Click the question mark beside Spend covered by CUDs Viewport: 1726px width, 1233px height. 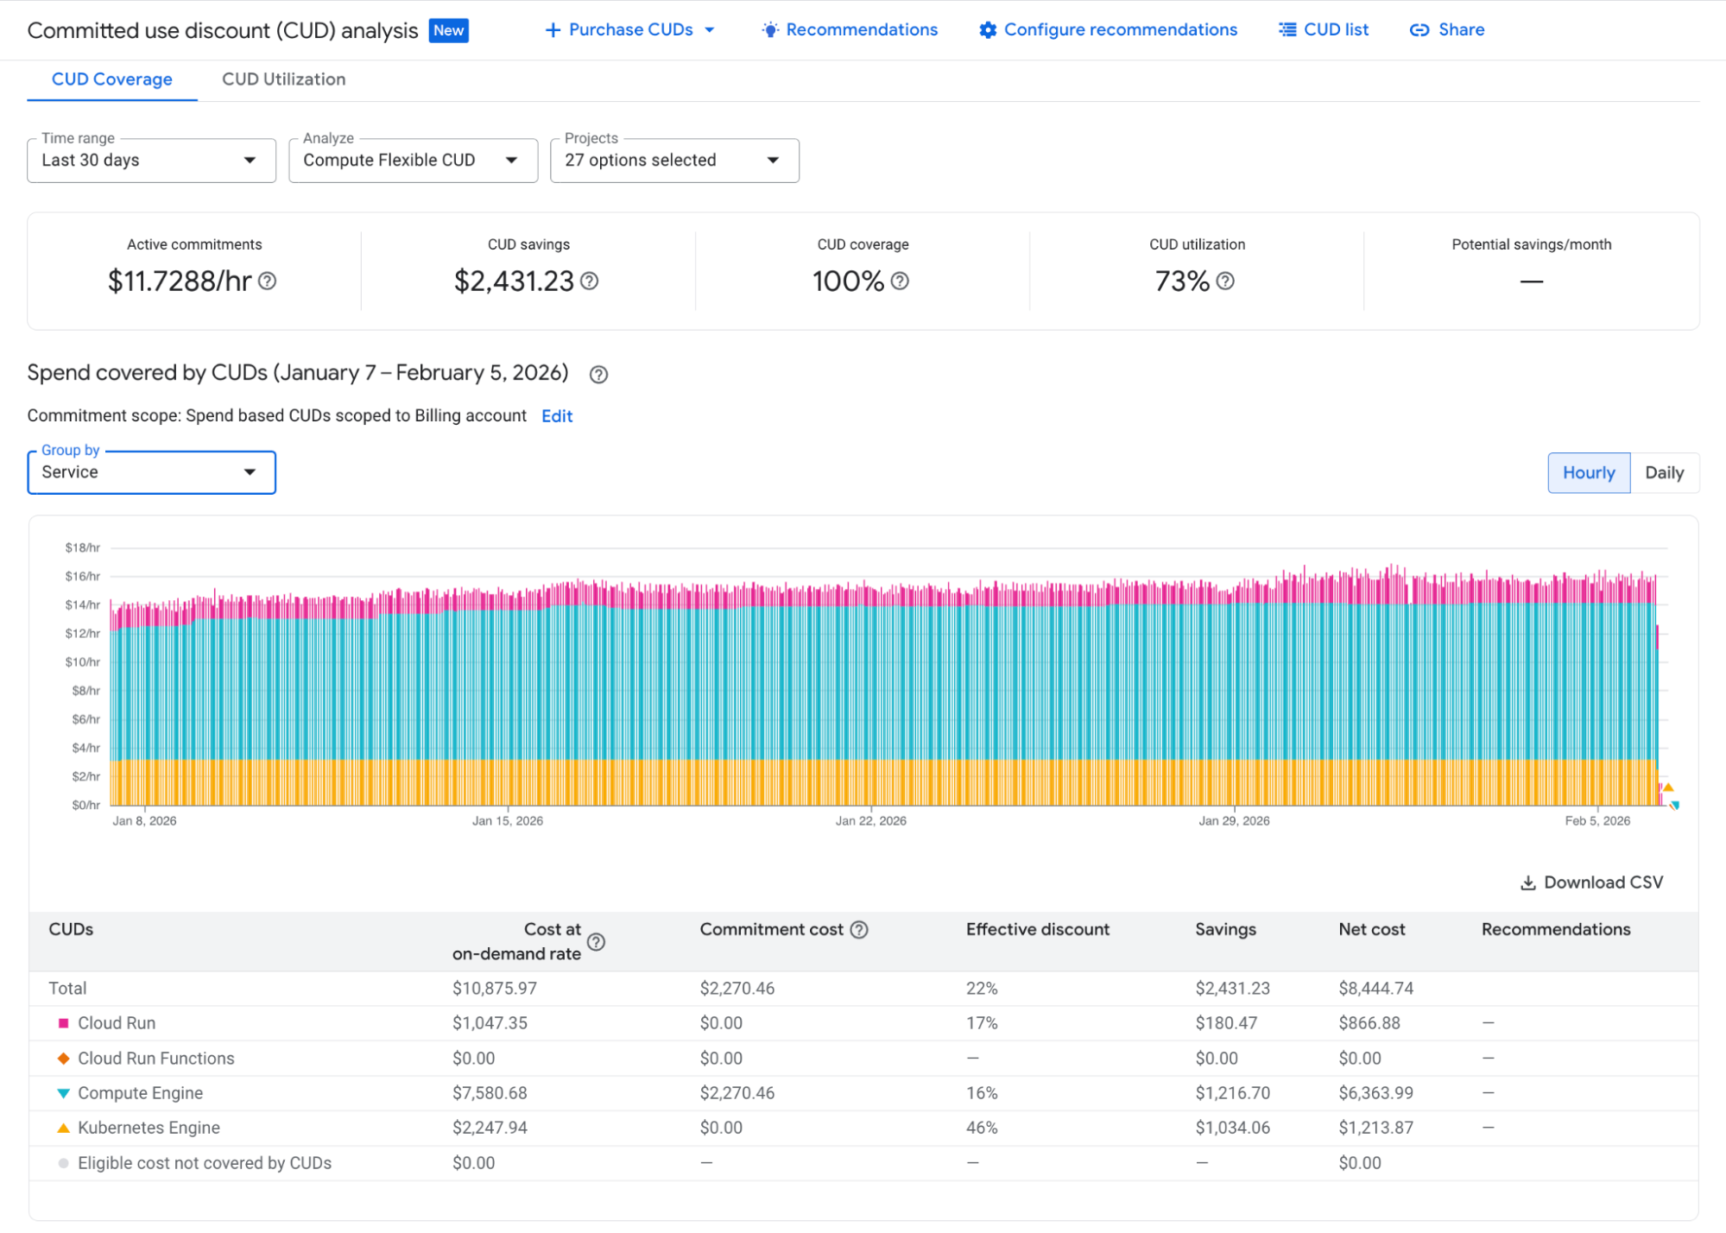(597, 374)
